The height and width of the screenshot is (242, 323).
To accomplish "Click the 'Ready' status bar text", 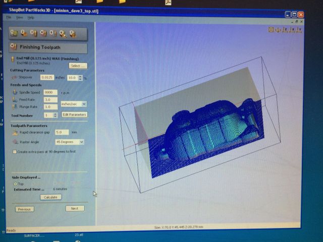I will (11, 230).
